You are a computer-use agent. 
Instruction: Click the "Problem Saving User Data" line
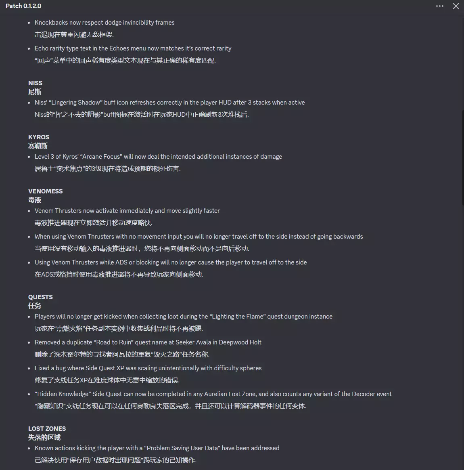tap(157, 448)
